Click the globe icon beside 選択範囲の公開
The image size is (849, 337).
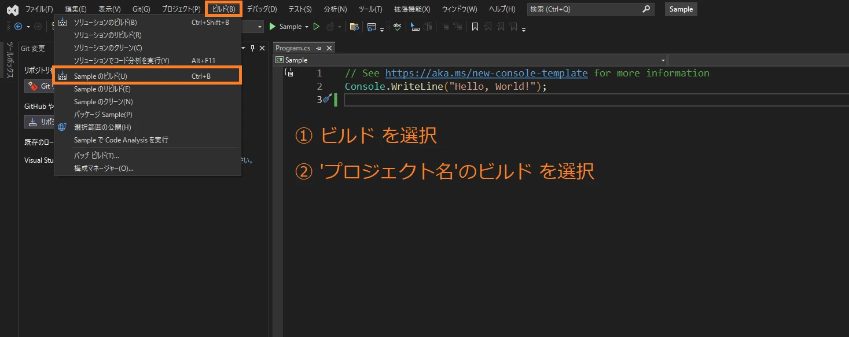click(62, 127)
